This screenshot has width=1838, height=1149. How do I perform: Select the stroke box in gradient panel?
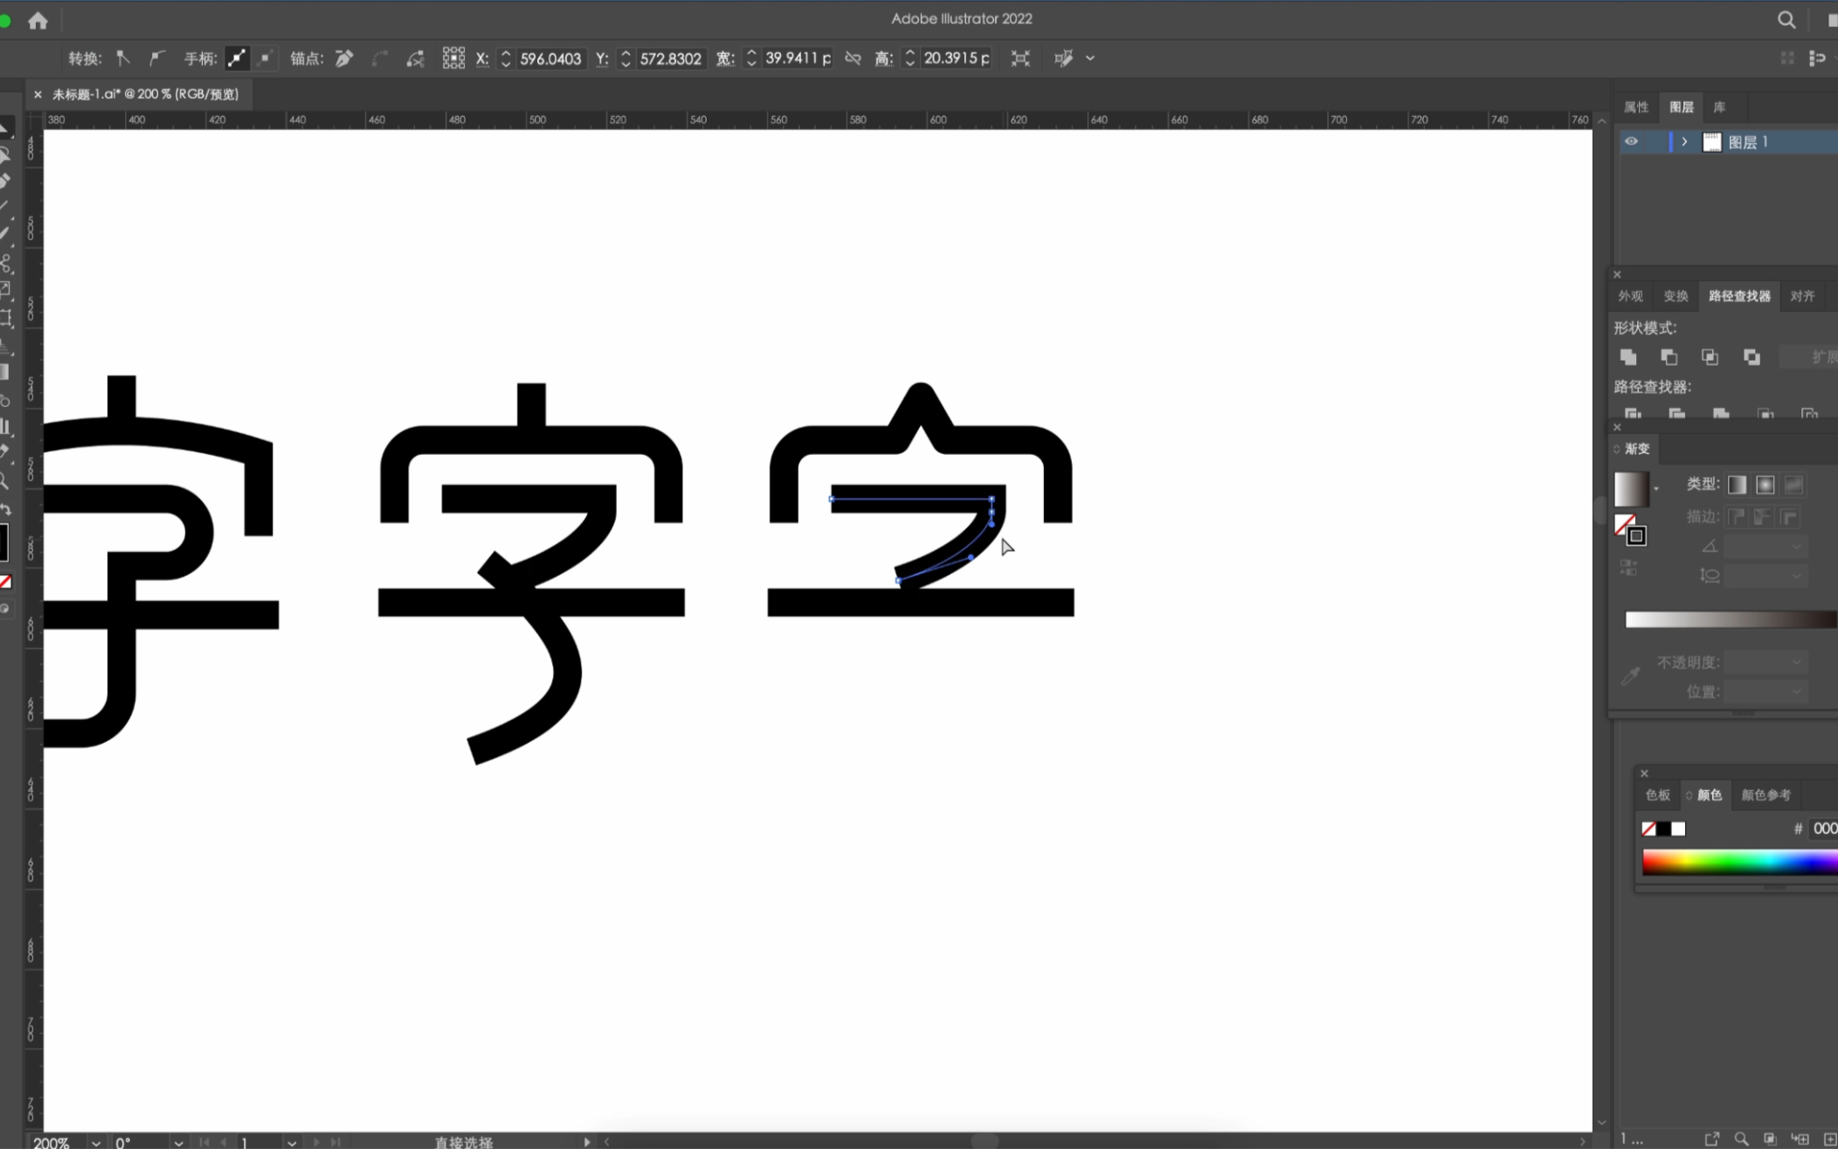coord(1637,536)
